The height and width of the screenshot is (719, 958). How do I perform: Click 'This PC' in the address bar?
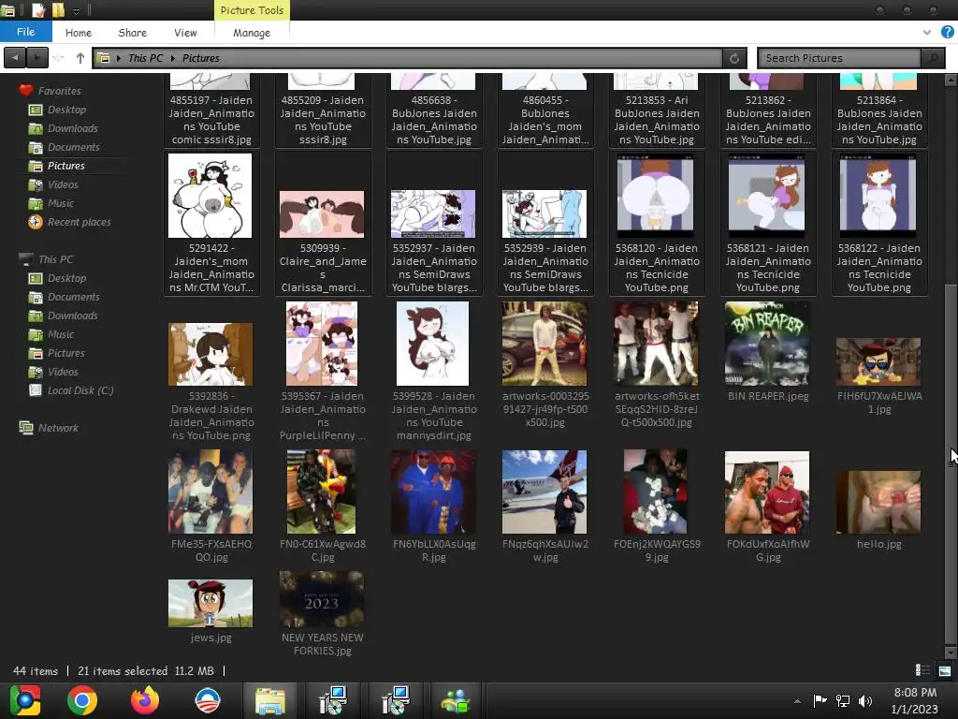pyautogui.click(x=145, y=58)
